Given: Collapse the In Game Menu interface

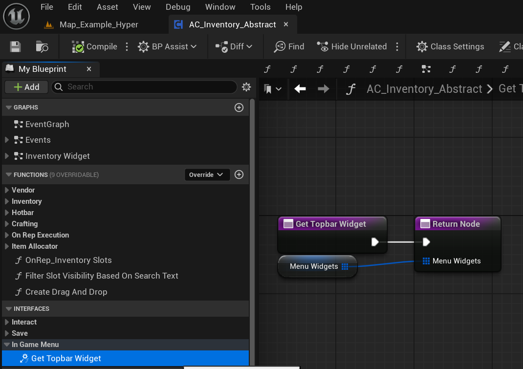Looking at the screenshot, I should (7, 344).
